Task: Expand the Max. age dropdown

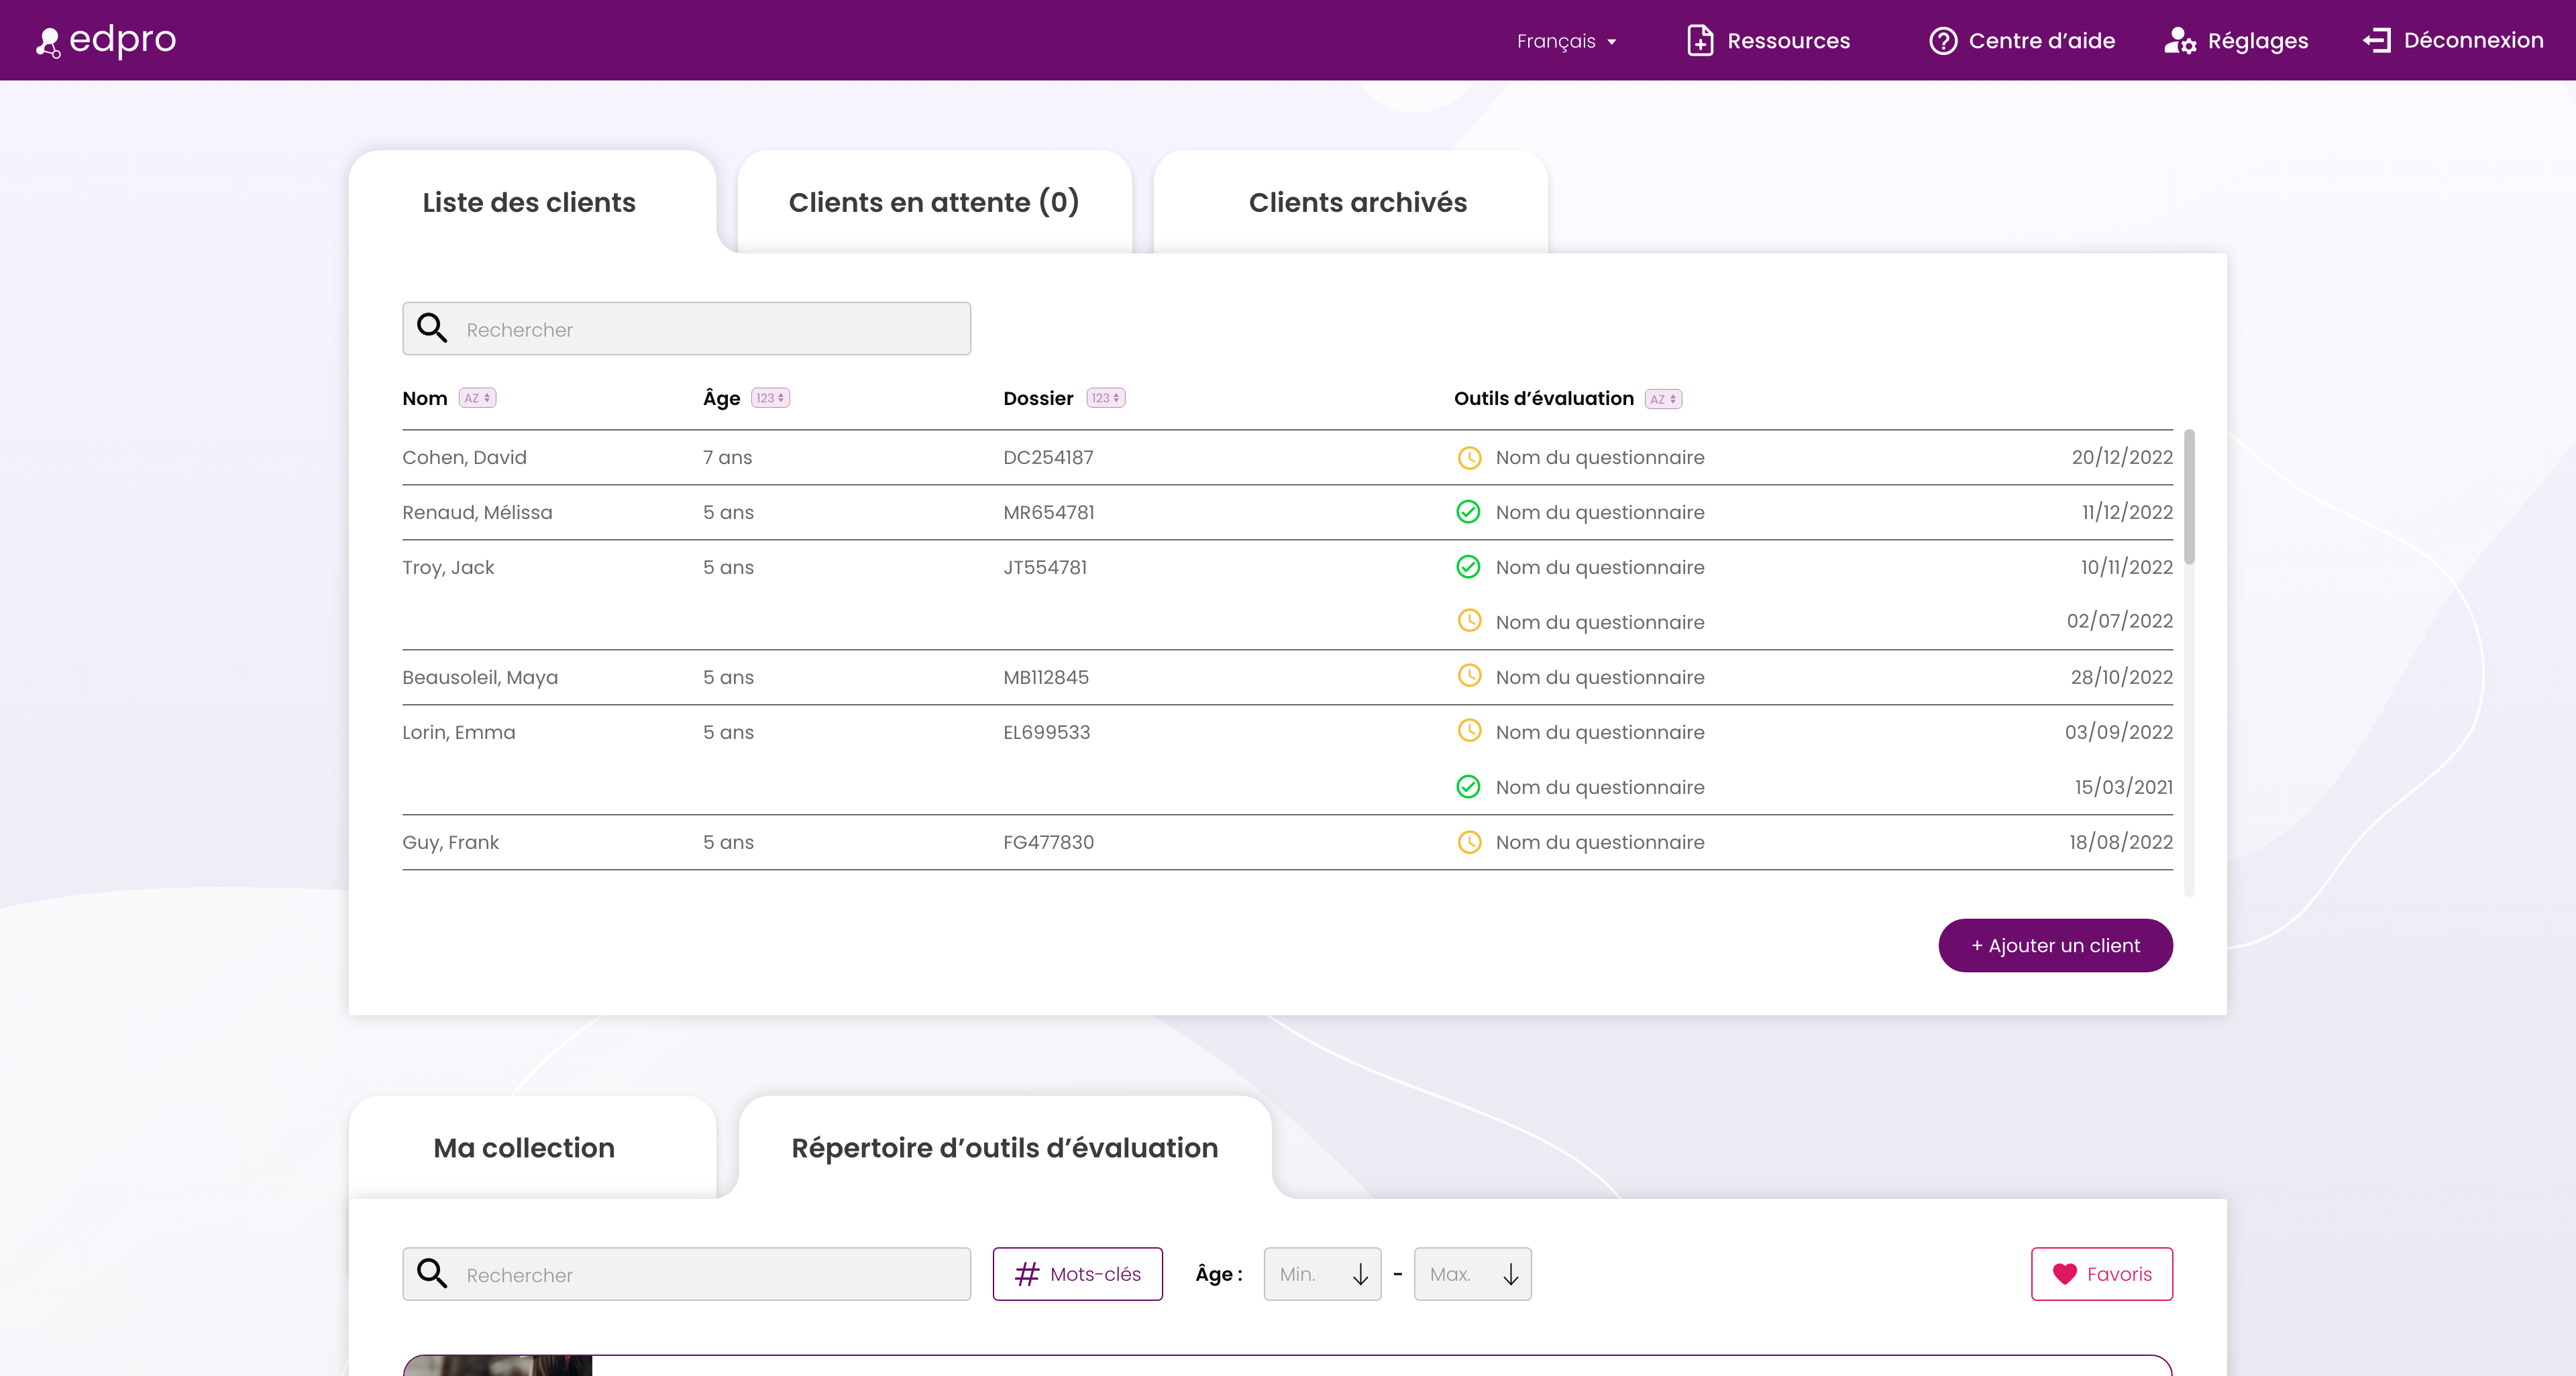Action: [1472, 1274]
